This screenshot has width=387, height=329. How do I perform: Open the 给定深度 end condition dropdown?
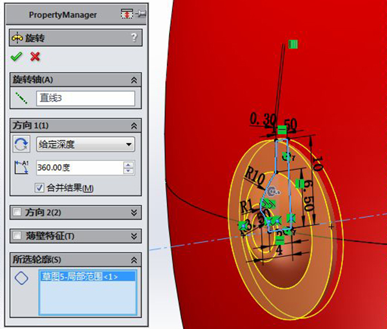pyautogui.click(x=85, y=144)
